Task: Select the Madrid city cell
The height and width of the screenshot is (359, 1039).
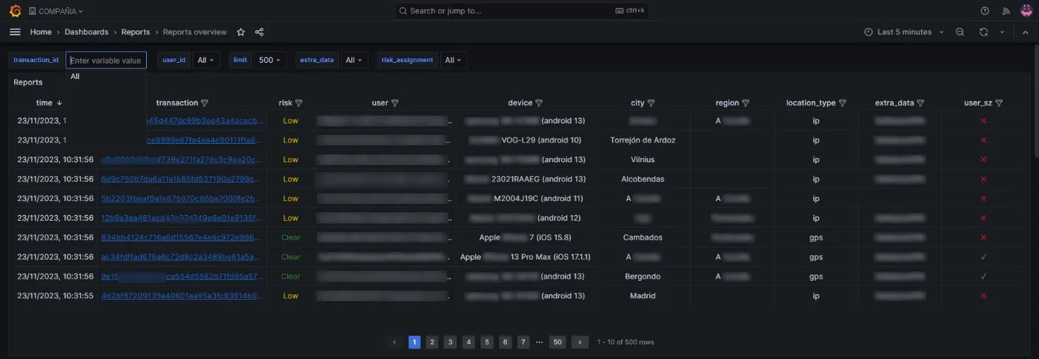Action: [x=642, y=296]
